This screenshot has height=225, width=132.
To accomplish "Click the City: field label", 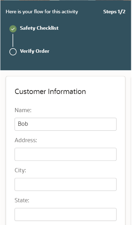I will pos(20,170).
